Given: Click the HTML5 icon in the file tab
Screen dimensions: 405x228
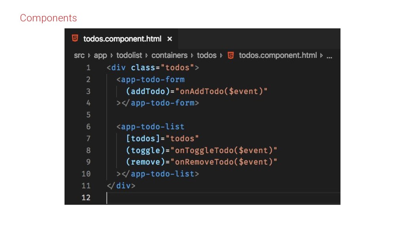Looking at the screenshot, I should 75,39.
